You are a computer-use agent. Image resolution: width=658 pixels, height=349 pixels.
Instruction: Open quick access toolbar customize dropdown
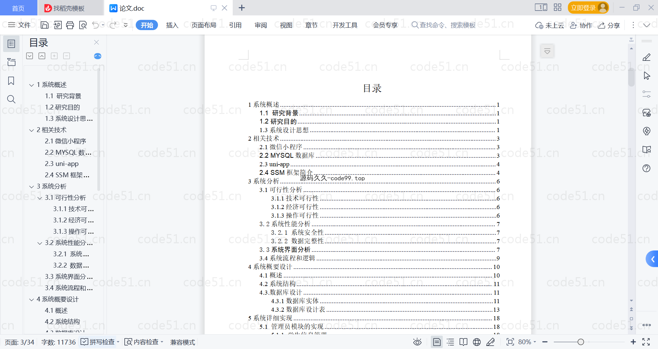[x=126, y=25]
